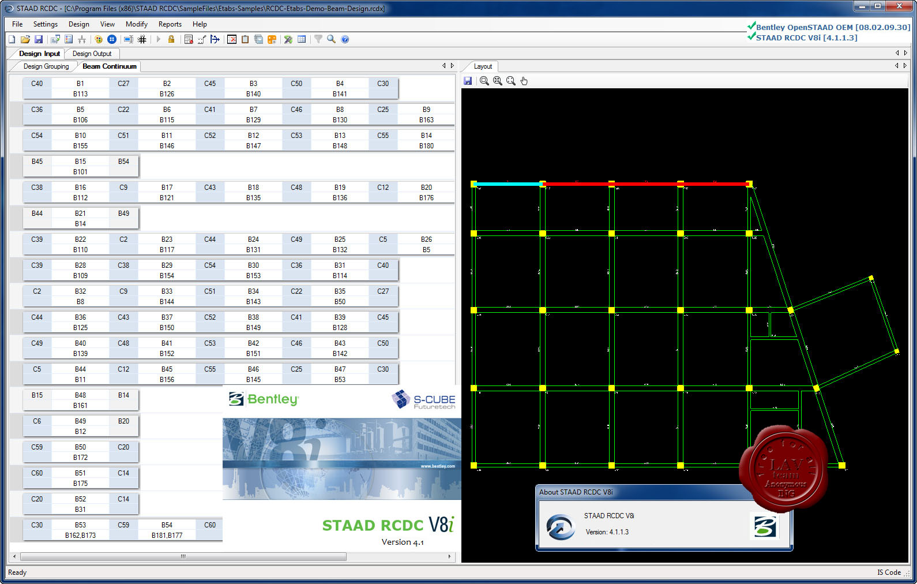Open the Help menu

(x=200, y=24)
